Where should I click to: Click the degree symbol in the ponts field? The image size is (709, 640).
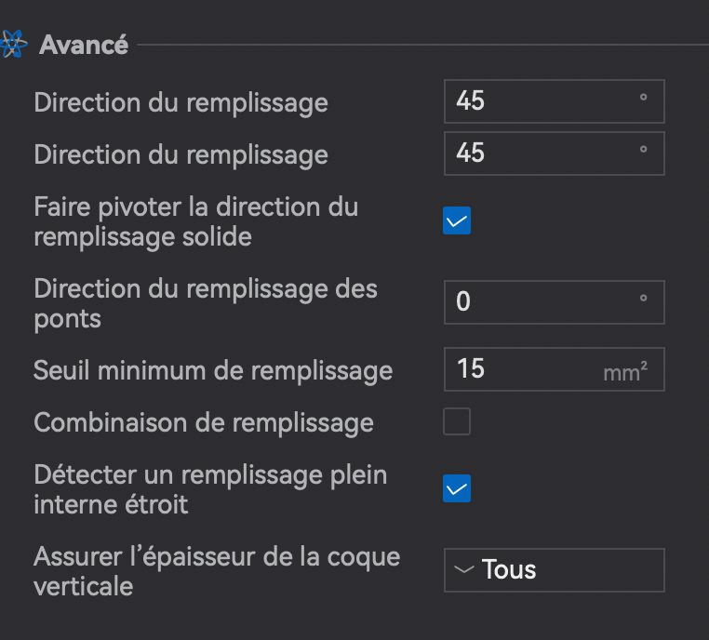643,298
